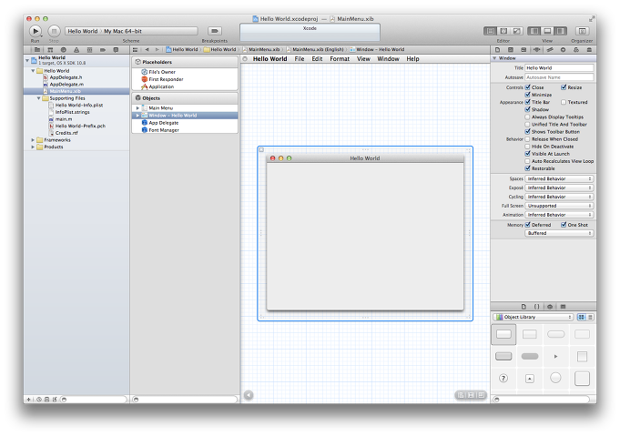Enable Release When Closed
This screenshot has height=436, width=620.
pos(527,139)
